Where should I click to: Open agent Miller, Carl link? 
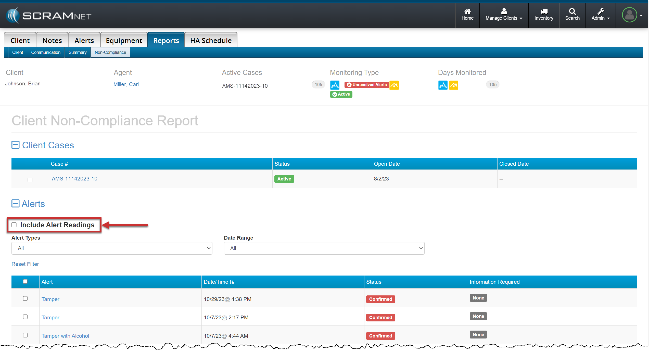pyautogui.click(x=126, y=84)
